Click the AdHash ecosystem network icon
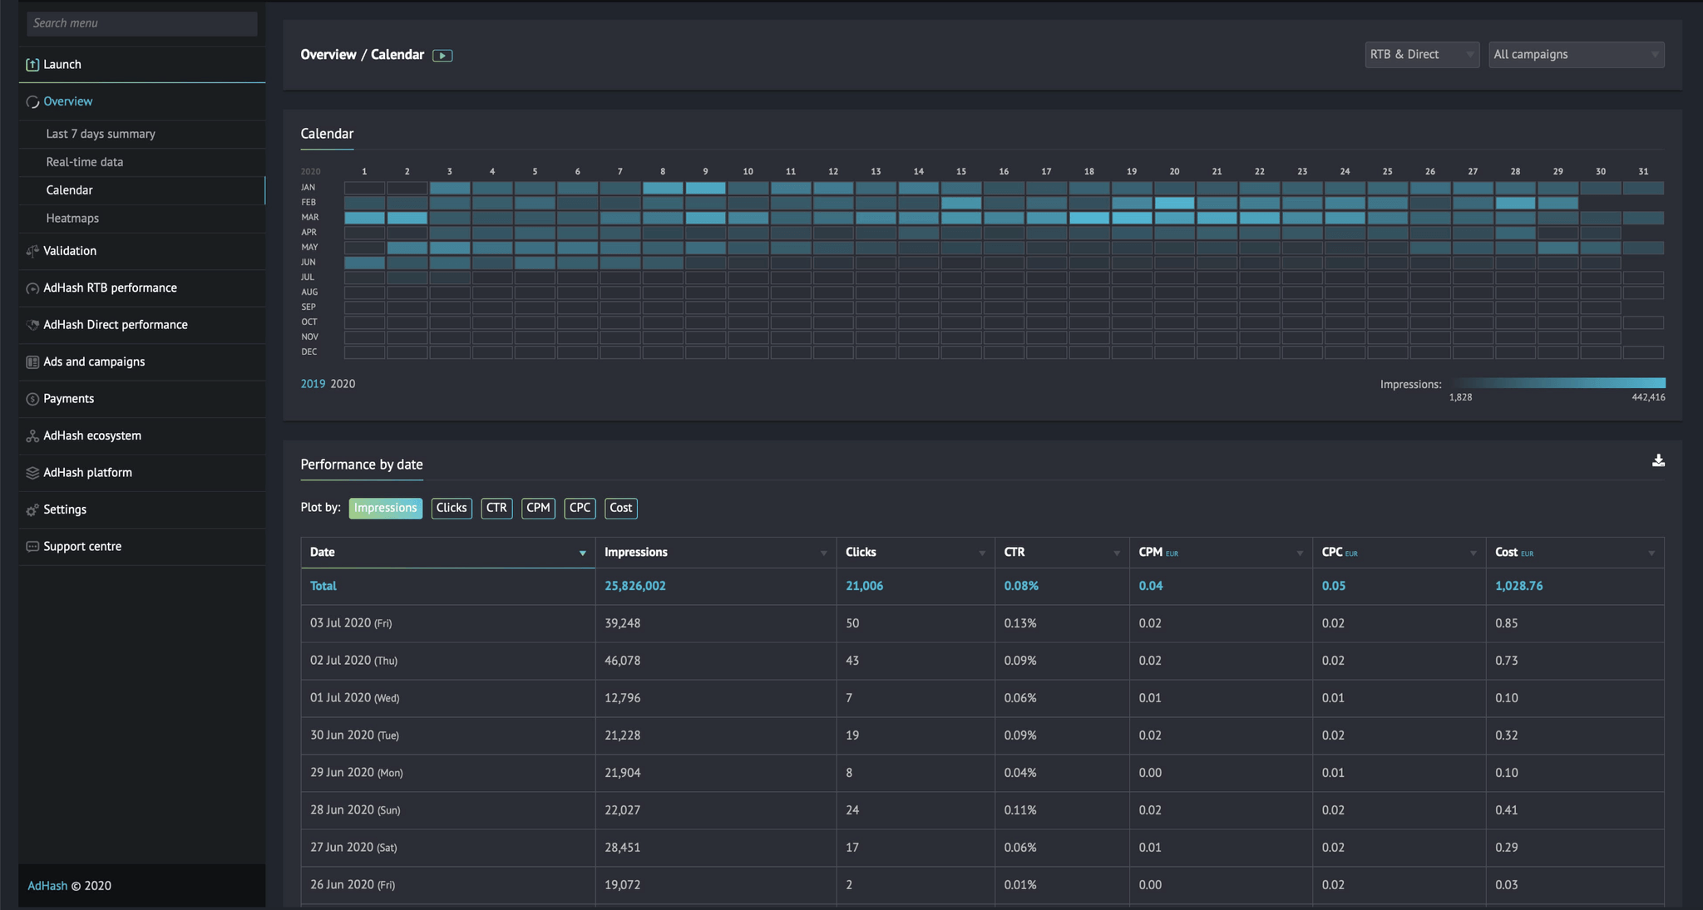 32,436
